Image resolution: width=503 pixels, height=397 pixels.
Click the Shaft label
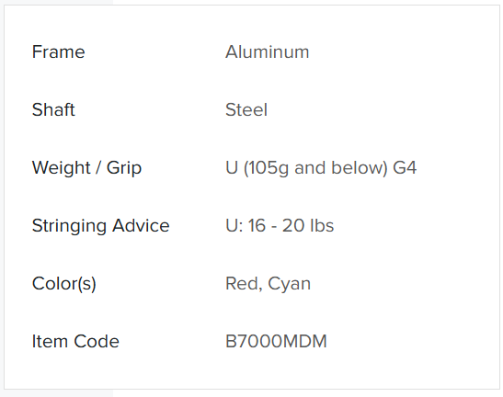click(x=53, y=109)
